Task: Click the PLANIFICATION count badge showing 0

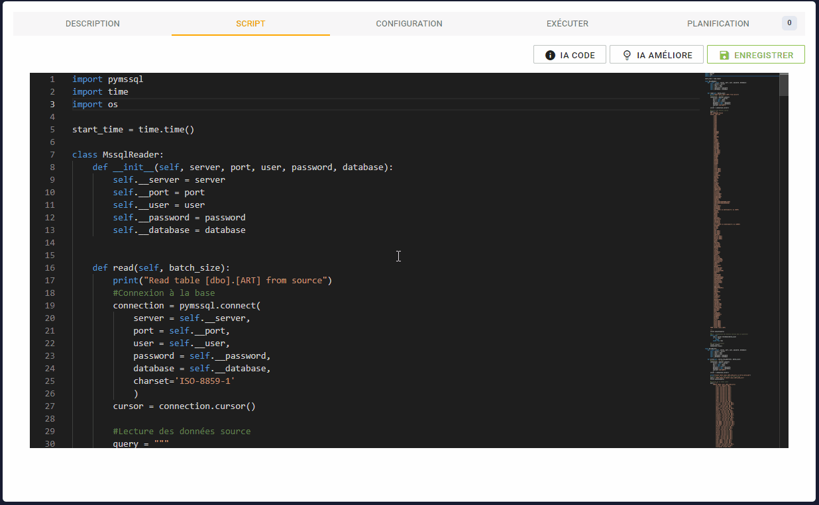Action: 789,23
